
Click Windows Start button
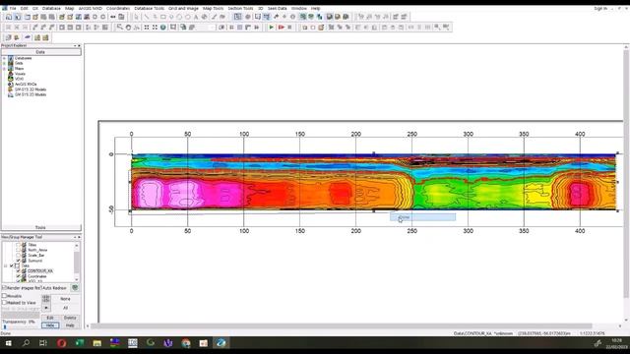point(8,343)
